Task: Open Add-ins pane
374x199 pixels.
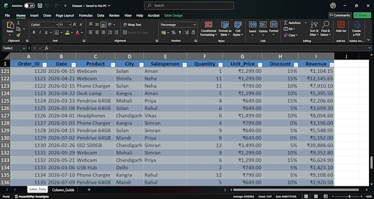Action: tap(341, 27)
